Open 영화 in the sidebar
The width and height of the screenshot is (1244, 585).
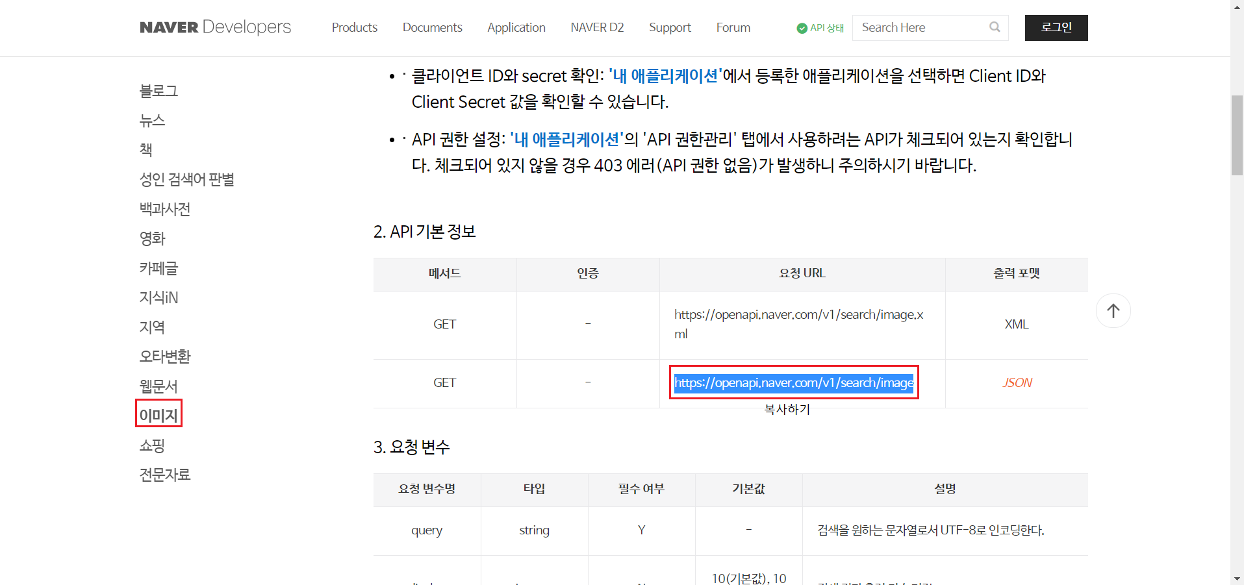152,238
